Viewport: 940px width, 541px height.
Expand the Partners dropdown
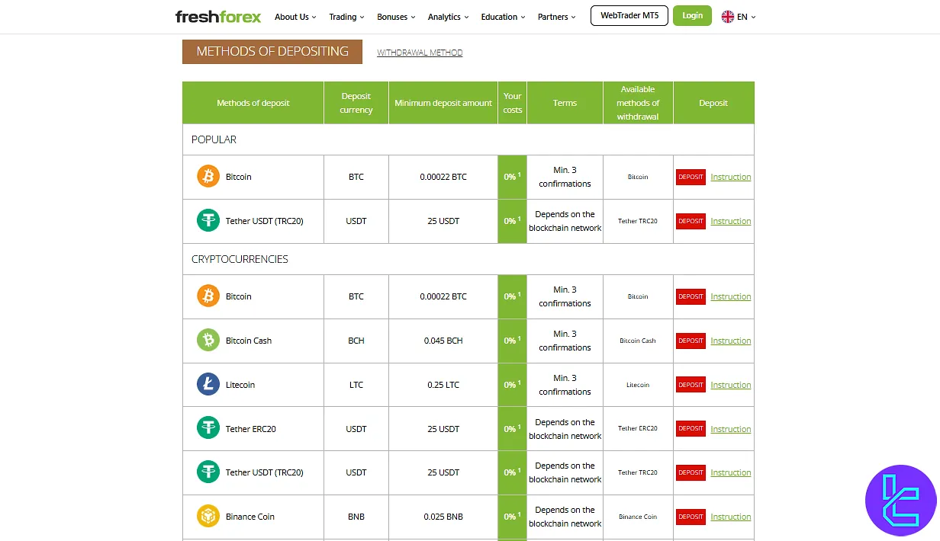556,16
